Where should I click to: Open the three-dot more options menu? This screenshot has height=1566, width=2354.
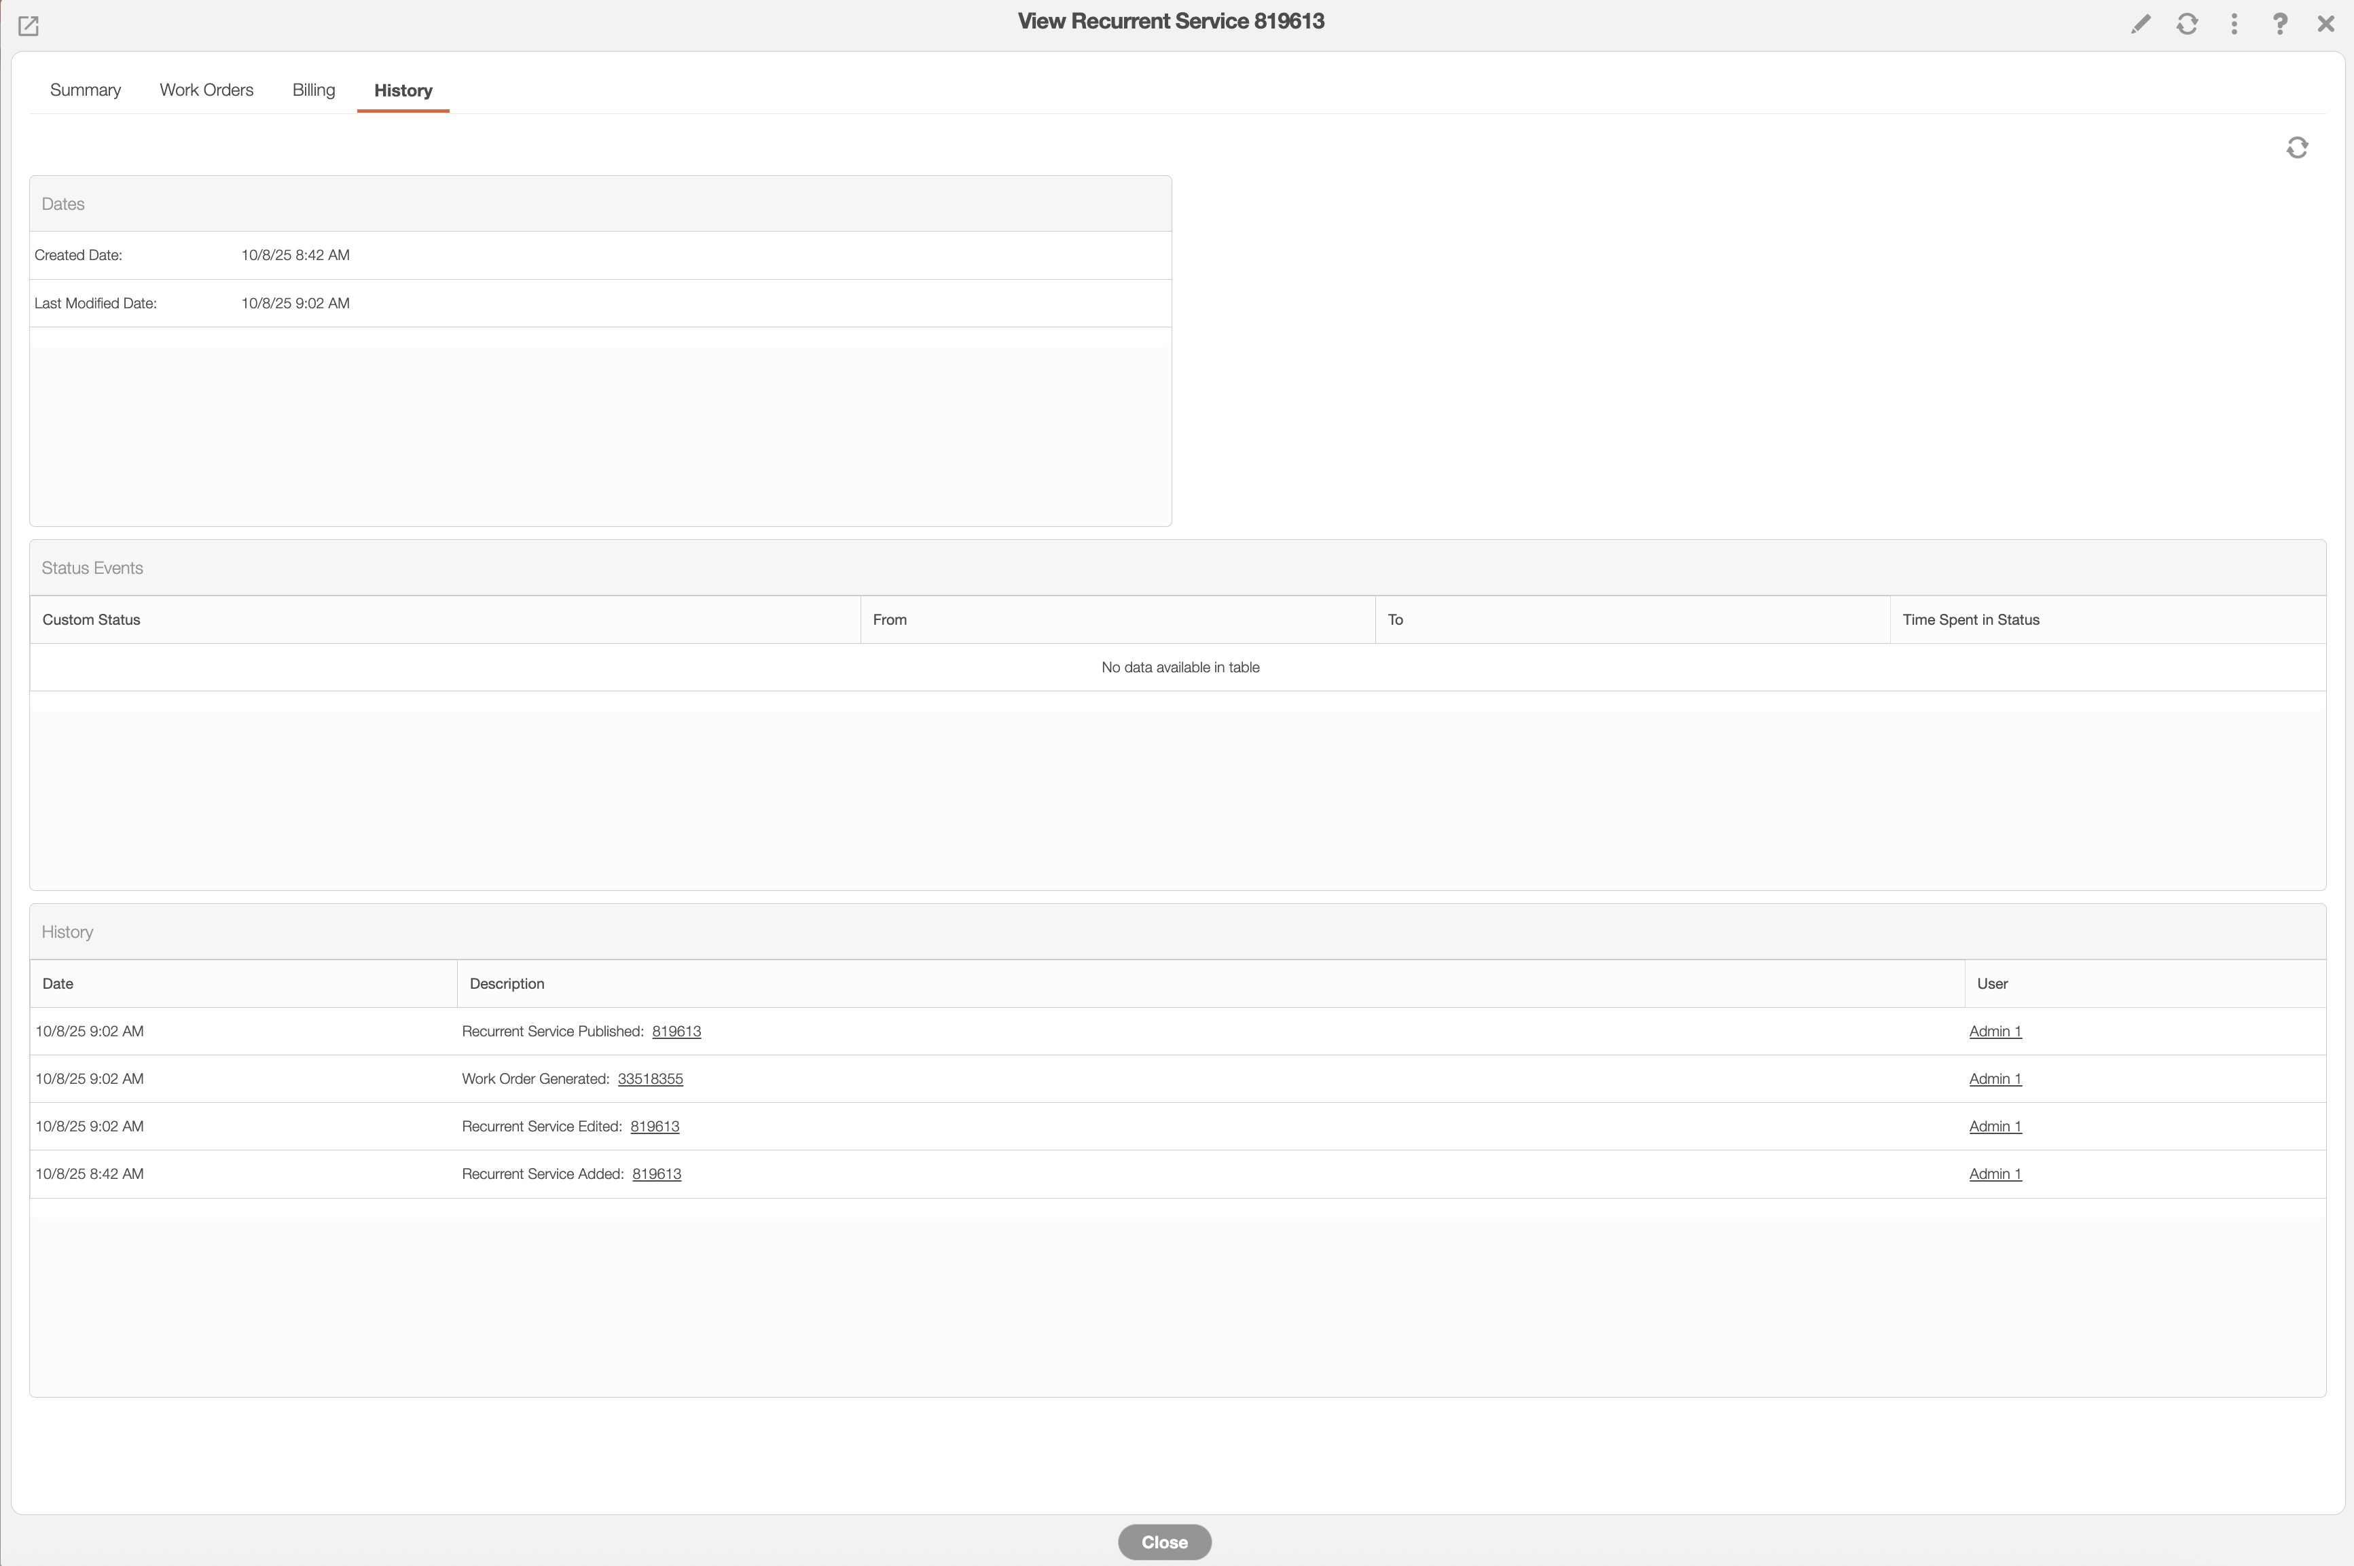point(2233,24)
